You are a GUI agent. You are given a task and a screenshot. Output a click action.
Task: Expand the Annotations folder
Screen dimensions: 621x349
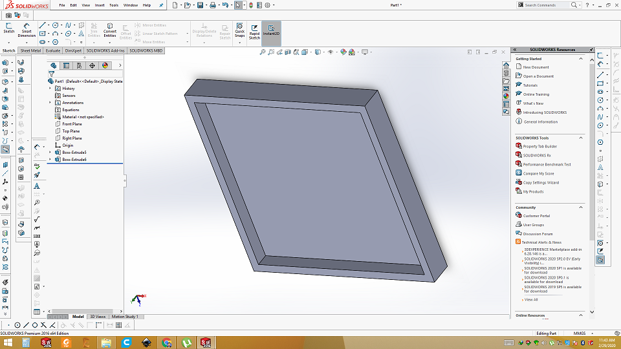pyautogui.click(x=50, y=103)
